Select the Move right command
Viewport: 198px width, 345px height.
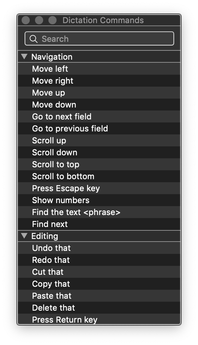coord(99,81)
